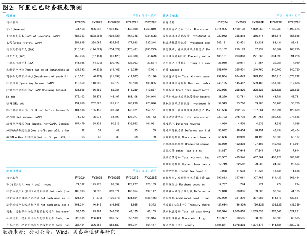Click the 现金流量表 section heading
Screen dimensions: 307x236
[14, 171]
